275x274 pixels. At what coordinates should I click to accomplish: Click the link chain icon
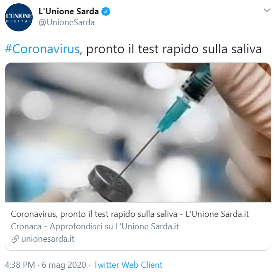click(15, 239)
